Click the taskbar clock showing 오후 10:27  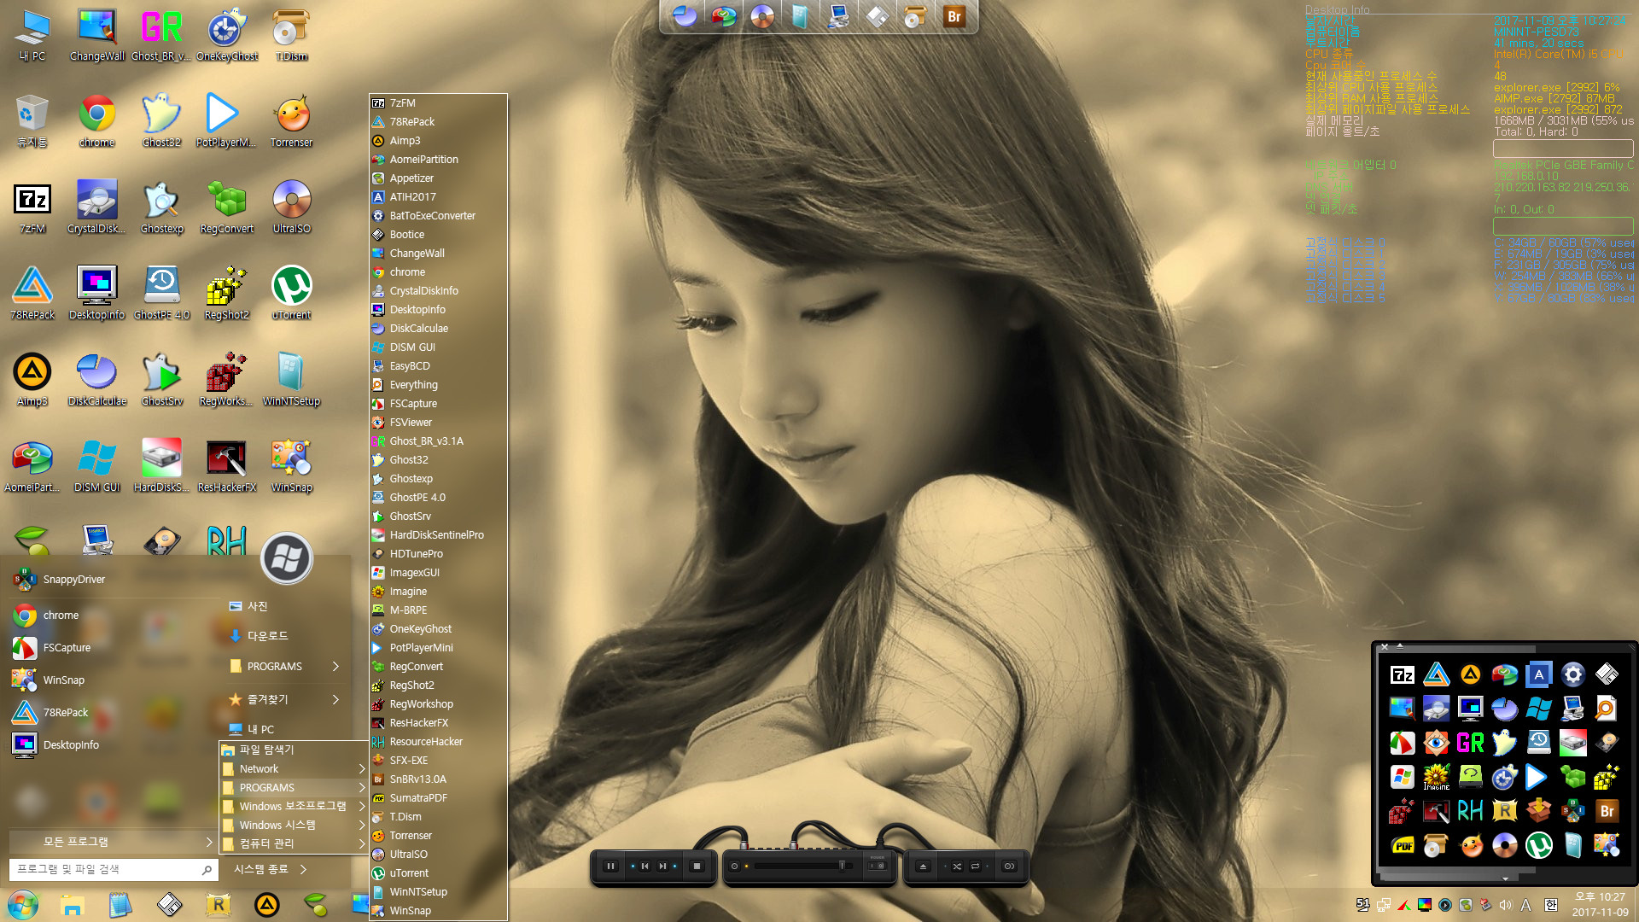[1600, 904]
